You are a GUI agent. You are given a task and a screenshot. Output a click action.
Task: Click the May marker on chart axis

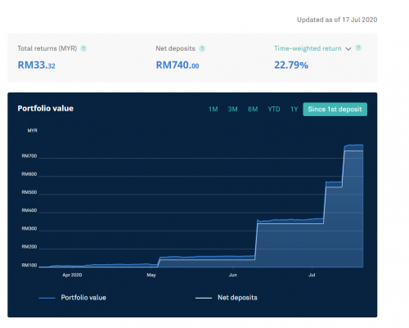pyautogui.click(x=151, y=275)
